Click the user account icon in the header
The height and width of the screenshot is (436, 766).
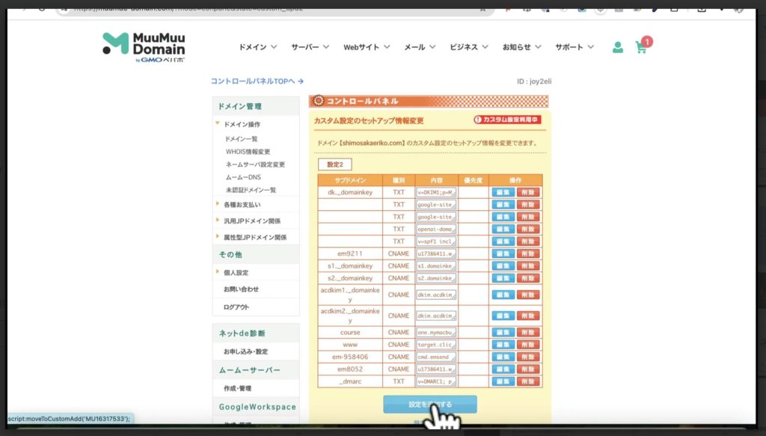(617, 46)
